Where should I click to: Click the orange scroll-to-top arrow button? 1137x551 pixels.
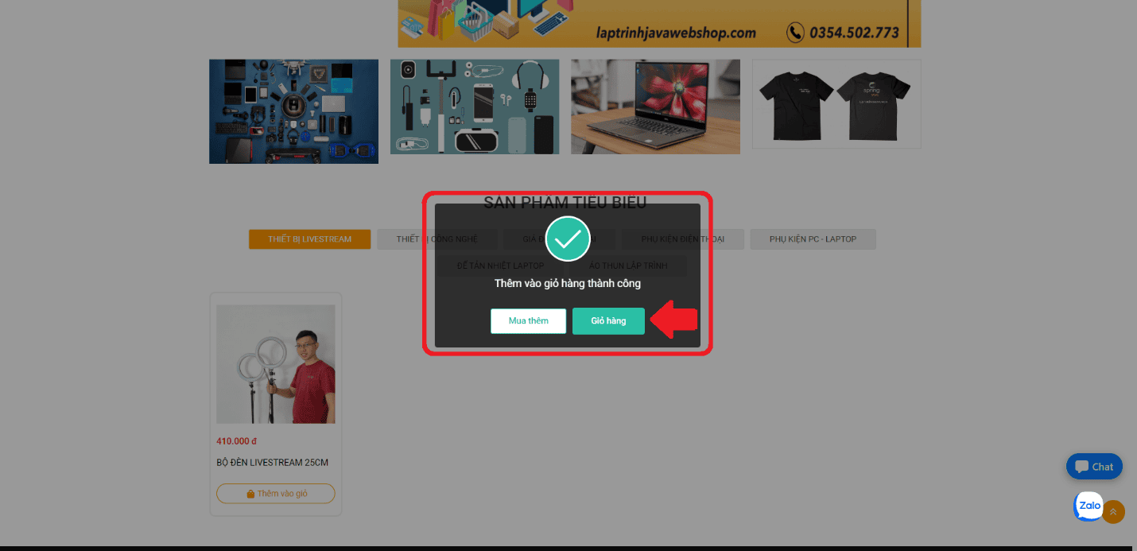[1113, 512]
